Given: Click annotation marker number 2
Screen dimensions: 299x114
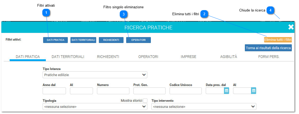Looking at the screenshot, I should 204,14.
